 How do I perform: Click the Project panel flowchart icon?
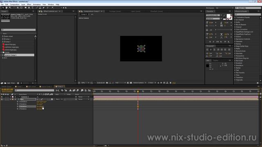point(35,36)
